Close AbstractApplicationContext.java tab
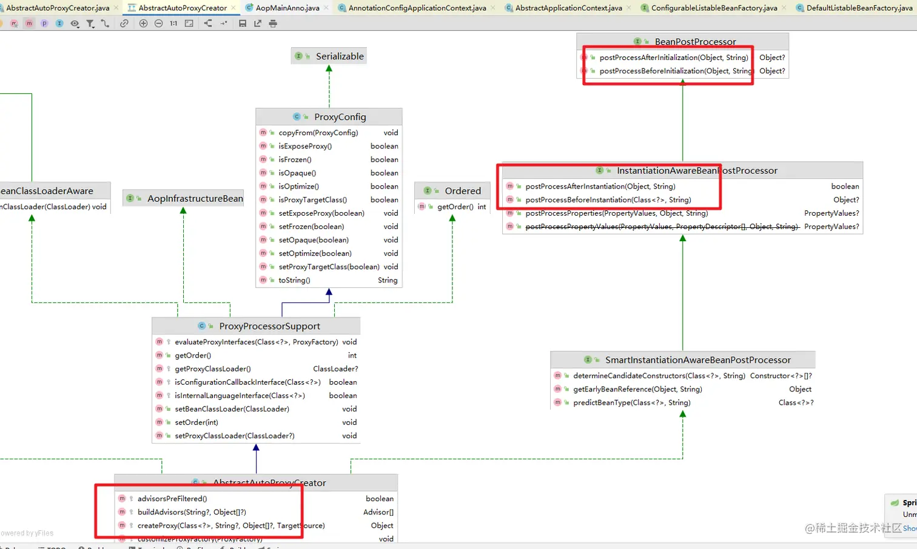 [x=629, y=8]
